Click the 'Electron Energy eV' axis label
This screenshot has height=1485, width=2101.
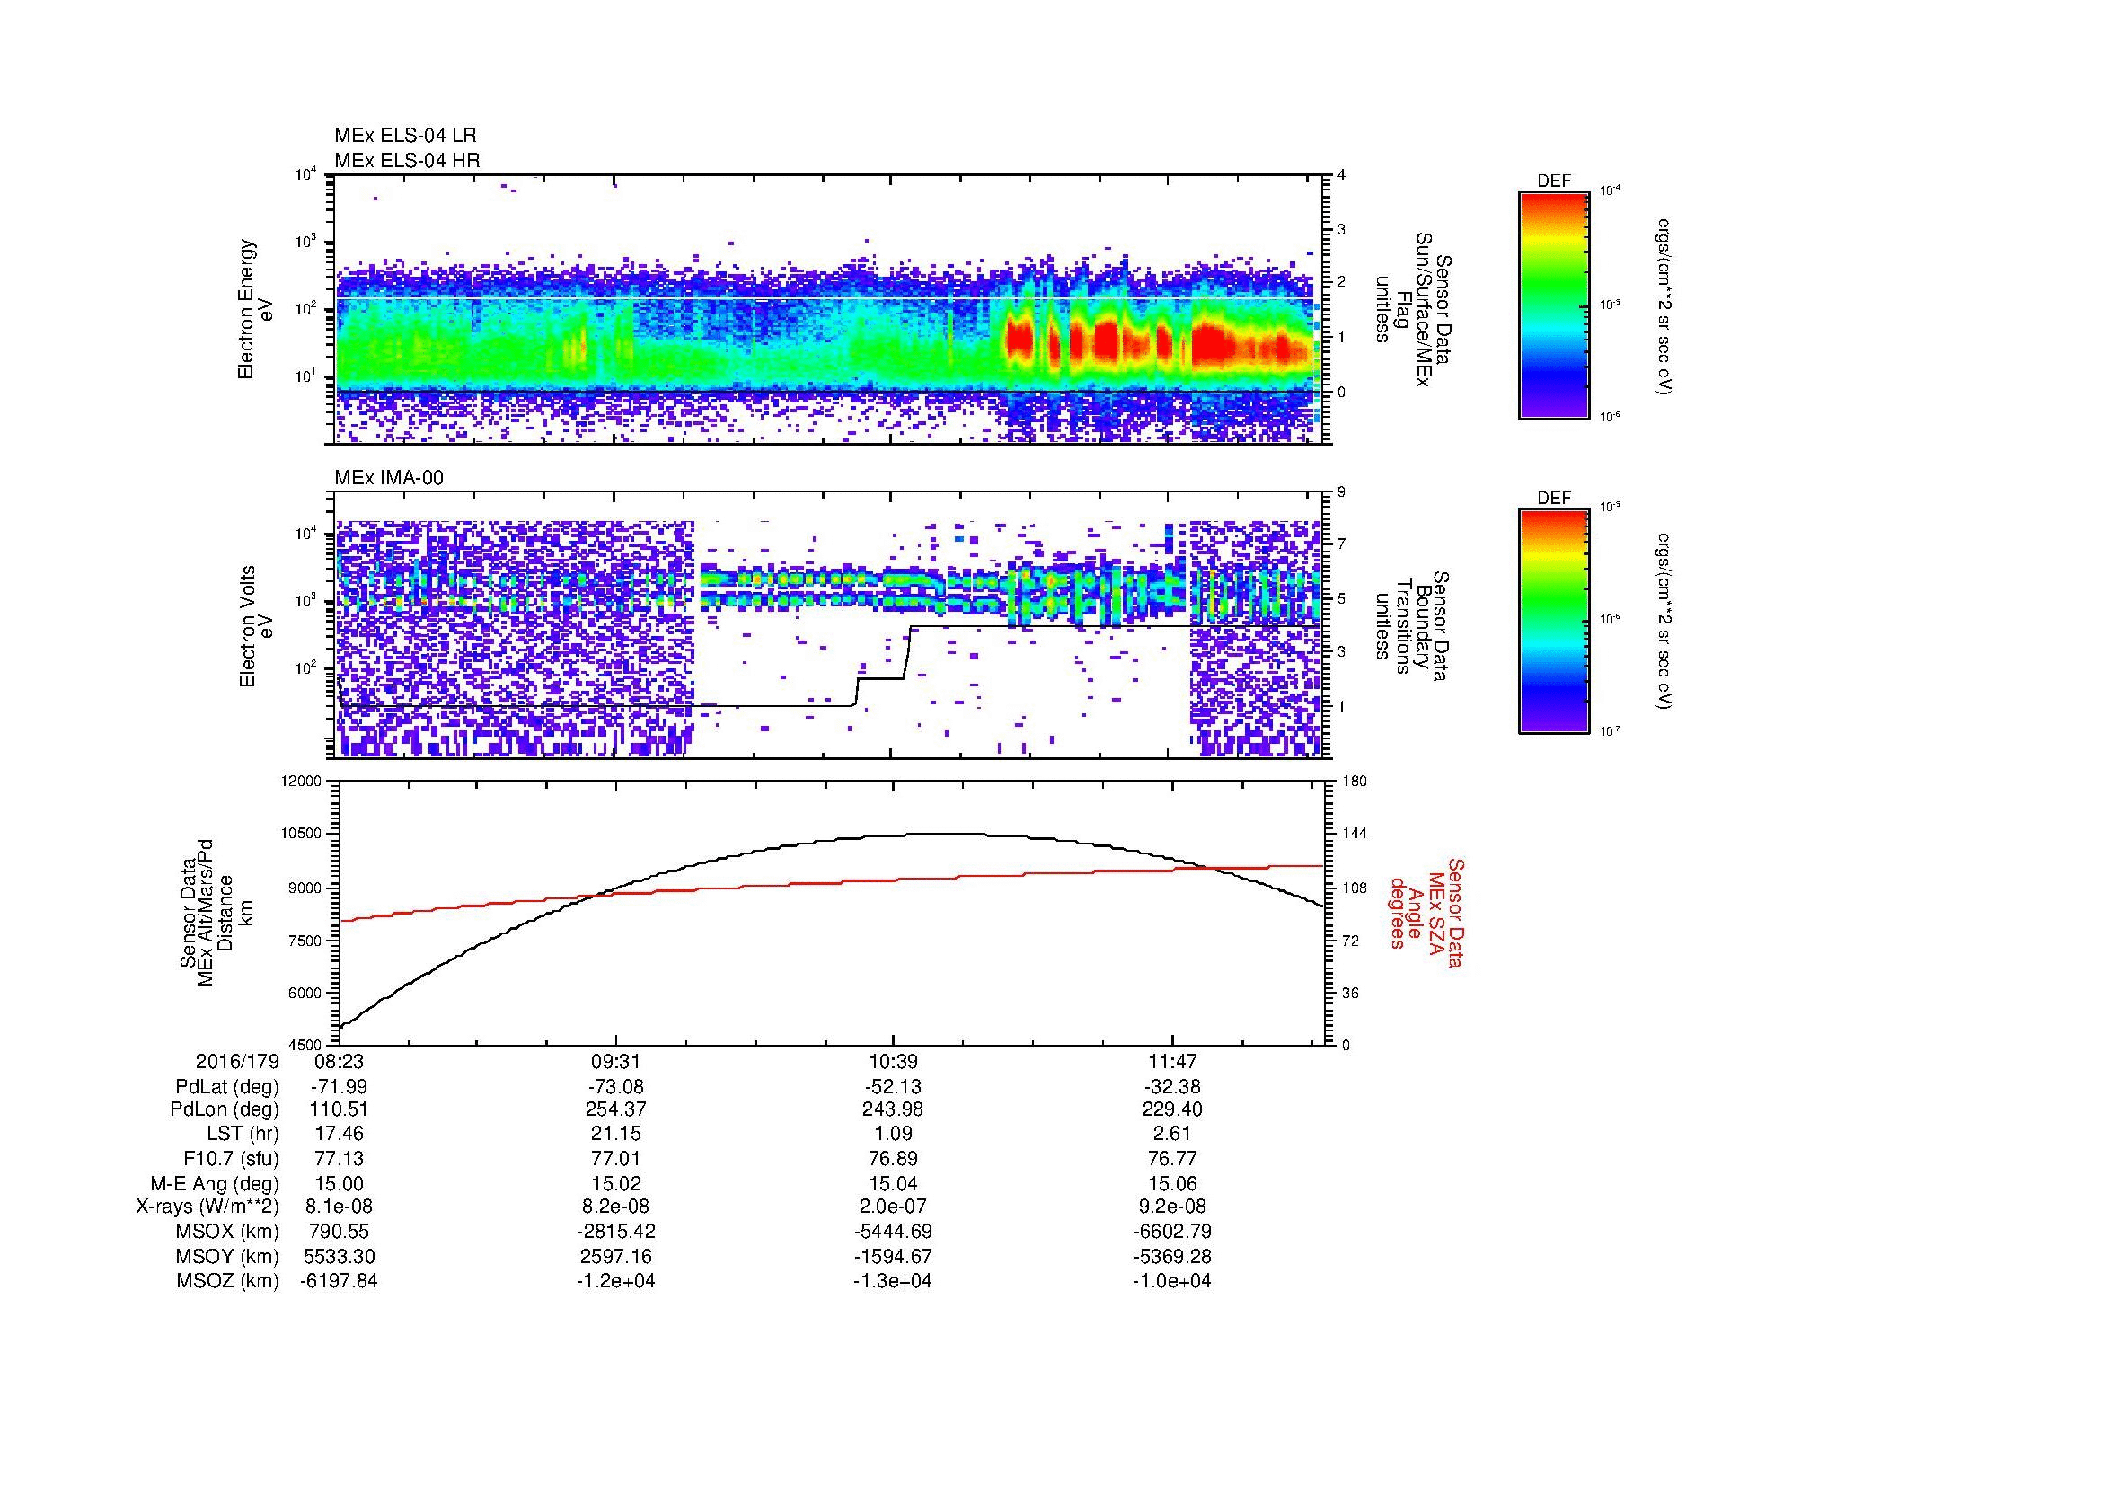(x=255, y=309)
